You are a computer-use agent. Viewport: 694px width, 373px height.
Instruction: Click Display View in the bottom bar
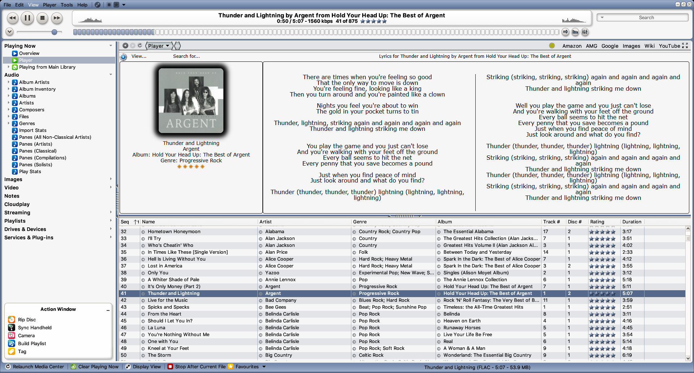pyautogui.click(x=143, y=366)
